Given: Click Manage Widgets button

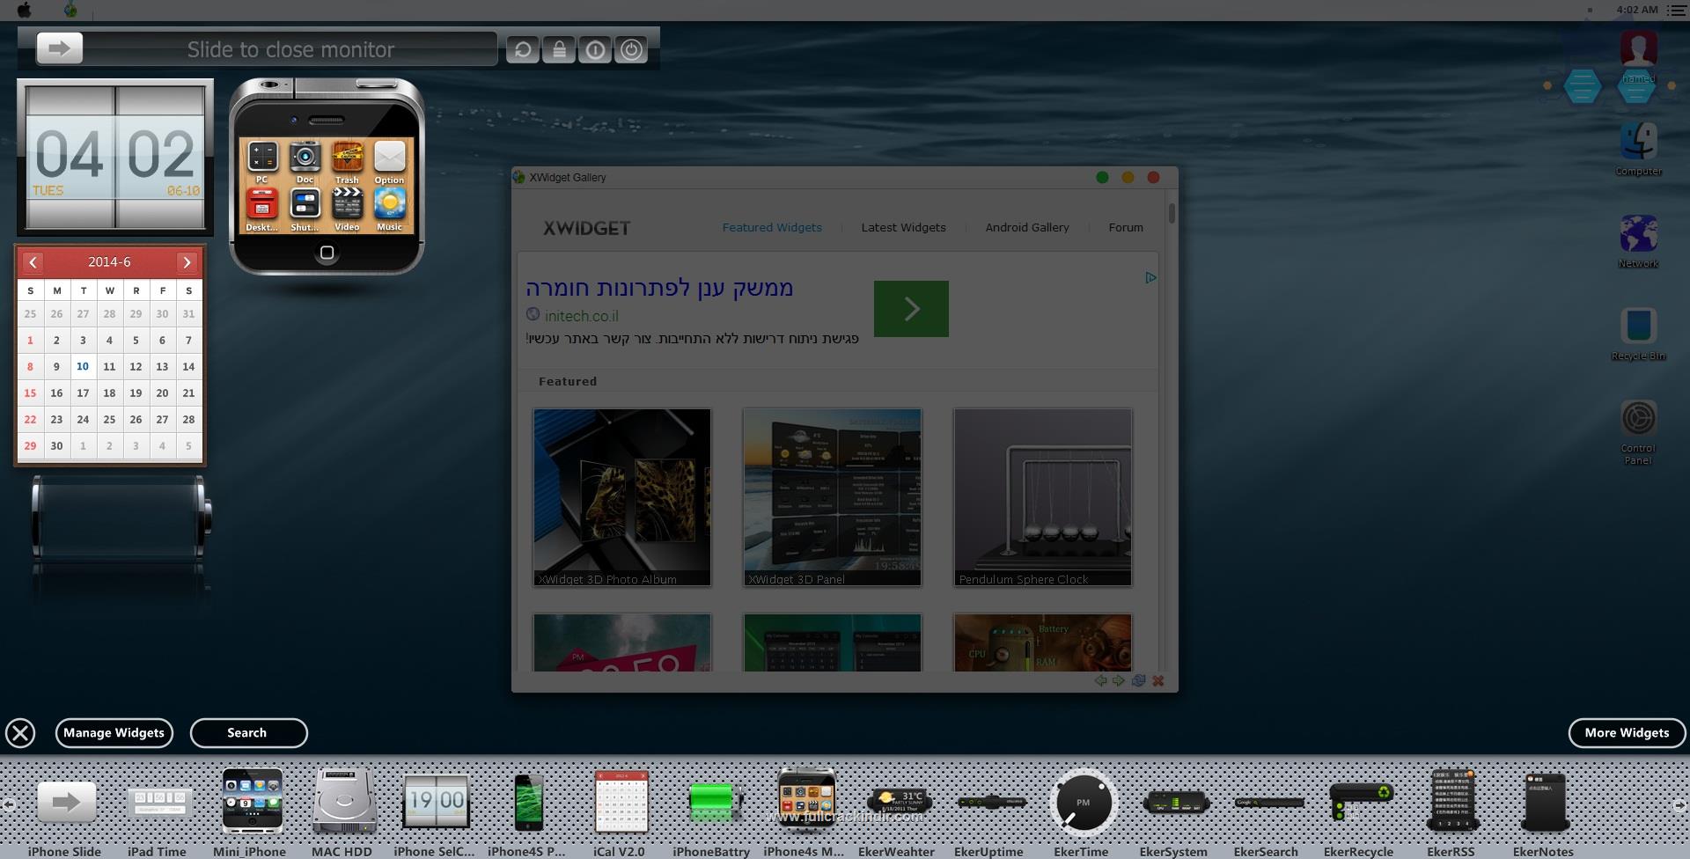Looking at the screenshot, I should coord(114,733).
